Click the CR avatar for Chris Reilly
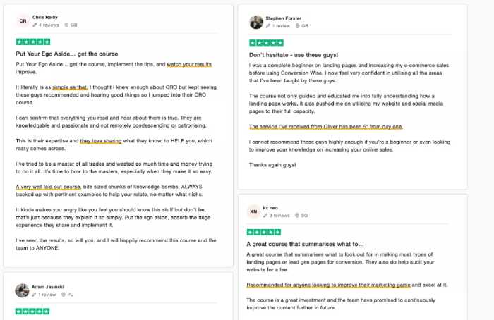 [23, 21]
